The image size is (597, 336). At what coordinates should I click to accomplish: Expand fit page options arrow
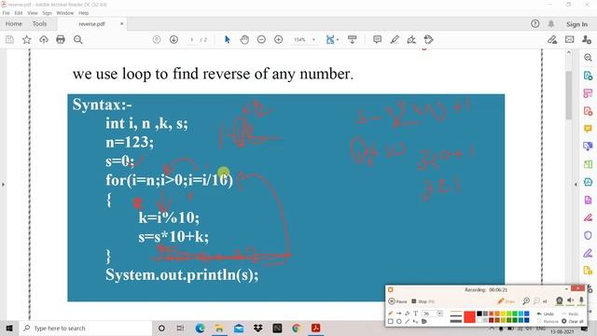click(x=338, y=39)
